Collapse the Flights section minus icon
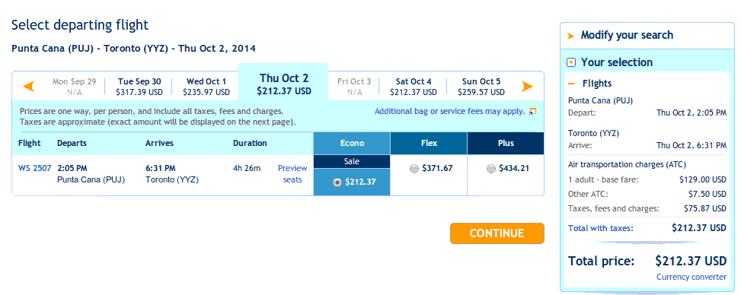Viewport: 741px width, 295px height. pos(571,84)
